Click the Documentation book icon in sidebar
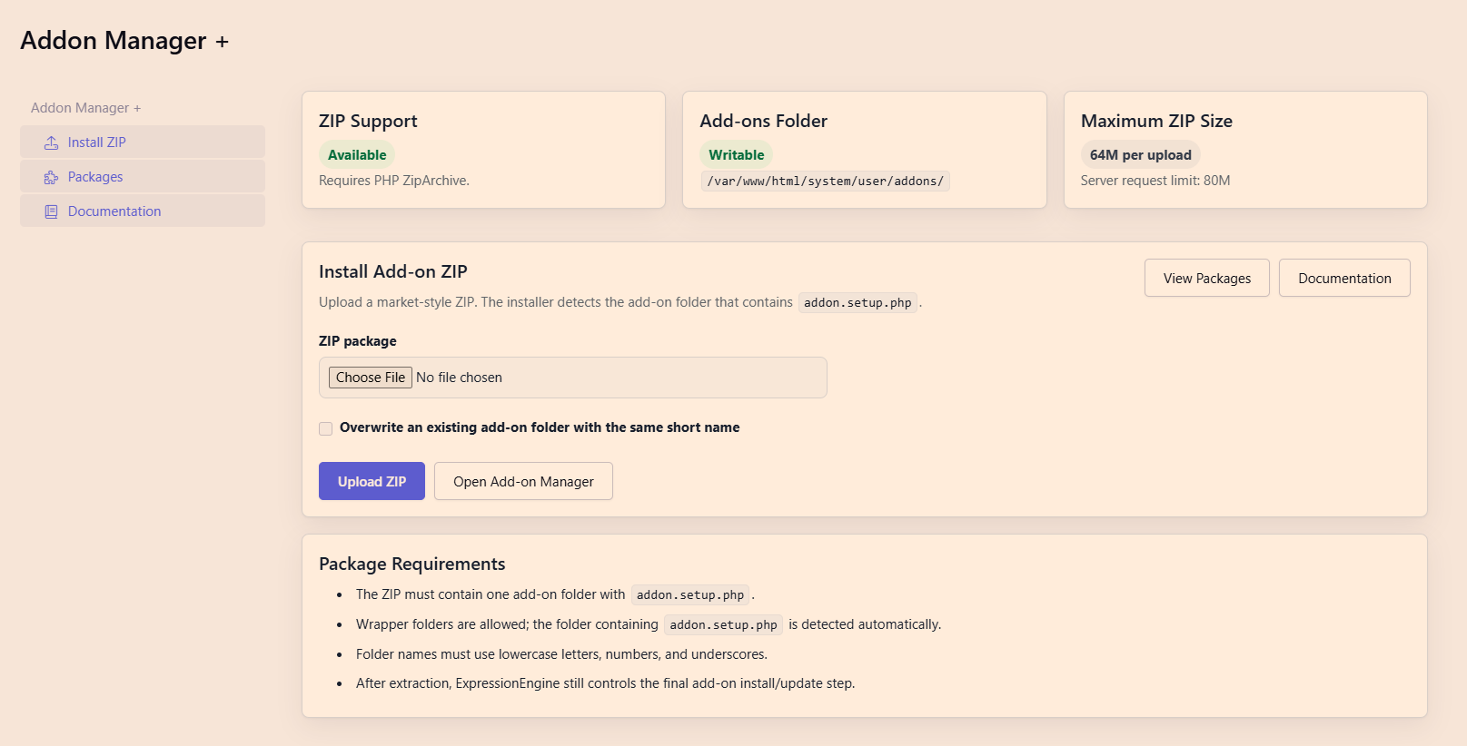Image resolution: width=1467 pixels, height=746 pixels. [x=51, y=211]
